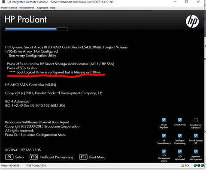Open the Help menu

(x=53, y=8)
